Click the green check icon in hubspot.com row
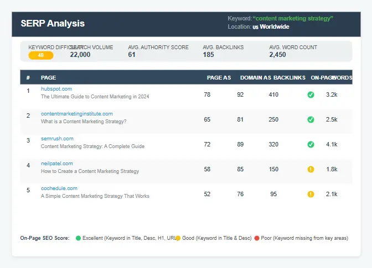The image size is (372, 268). click(311, 94)
